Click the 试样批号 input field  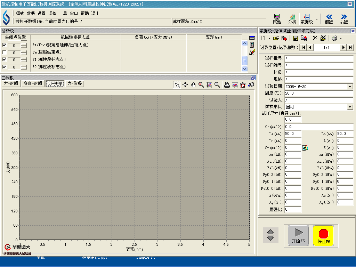[x=318, y=58]
